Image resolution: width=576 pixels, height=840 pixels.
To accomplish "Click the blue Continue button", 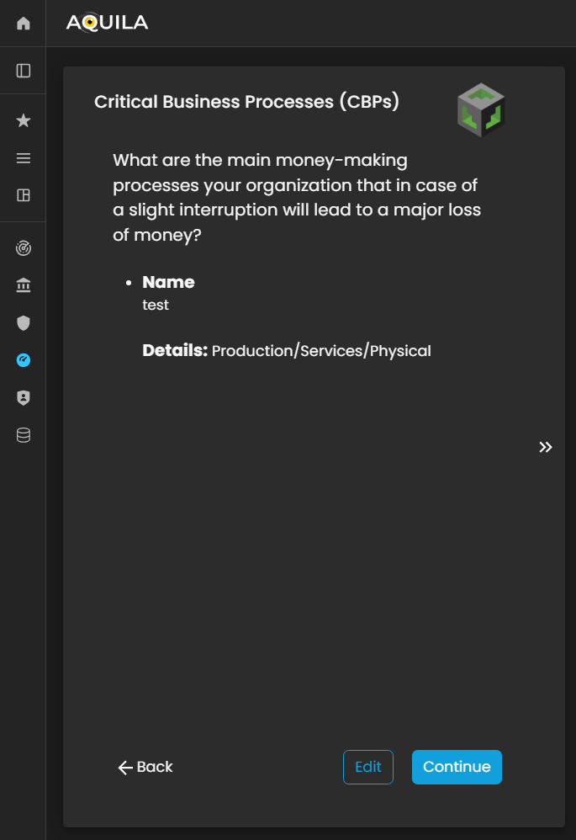I will 457,767.
